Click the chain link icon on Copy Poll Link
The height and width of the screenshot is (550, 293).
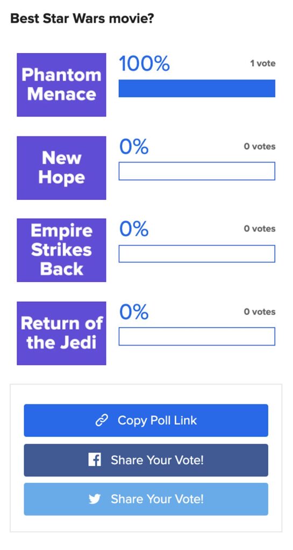102,420
